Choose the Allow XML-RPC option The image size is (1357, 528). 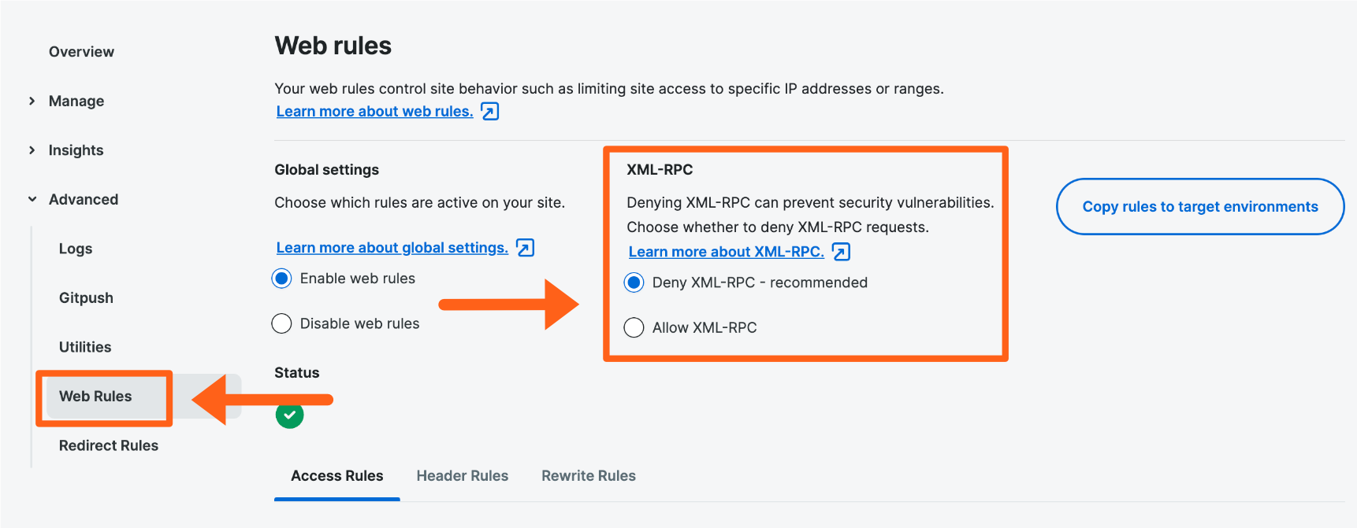[x=634, y=327]
